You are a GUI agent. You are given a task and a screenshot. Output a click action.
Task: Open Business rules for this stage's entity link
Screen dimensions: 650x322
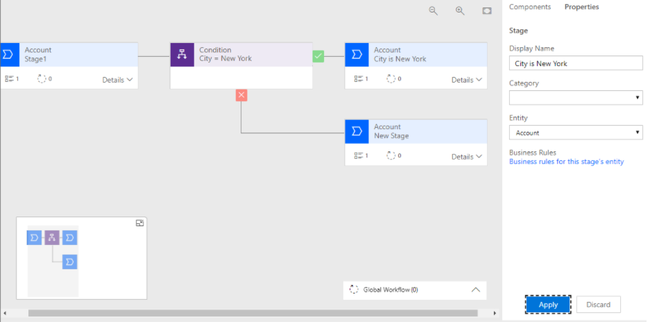566,162
